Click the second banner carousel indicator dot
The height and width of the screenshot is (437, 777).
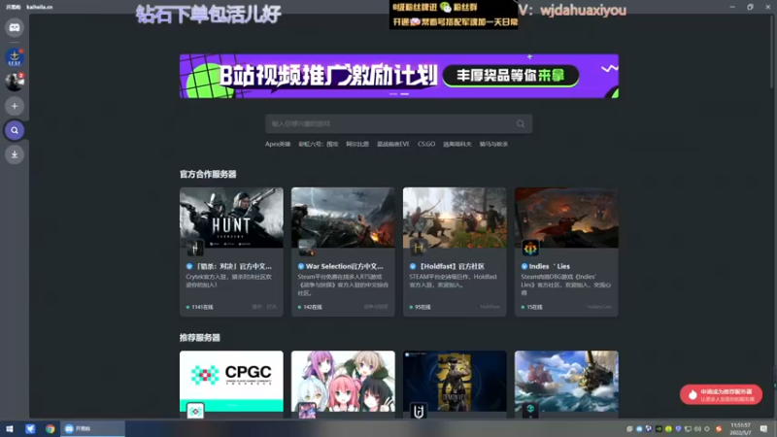click(x=405, y=93)
